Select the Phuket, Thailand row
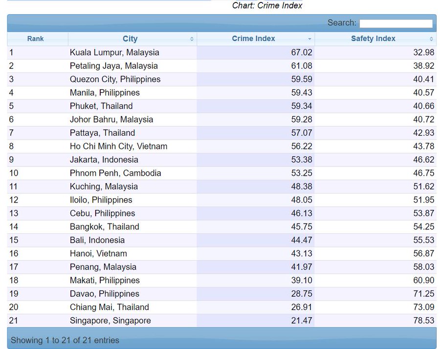Screen dimensions: 440x349 pos(101,106)
